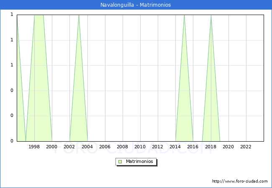Select the 2014 x-axis label
The width and height of the screenshot is (272, 188).
[x=175, y=147]
